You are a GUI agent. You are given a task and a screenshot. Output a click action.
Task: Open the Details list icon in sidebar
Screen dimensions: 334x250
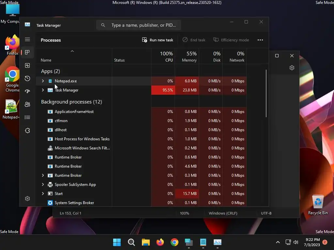click(27, 117)
